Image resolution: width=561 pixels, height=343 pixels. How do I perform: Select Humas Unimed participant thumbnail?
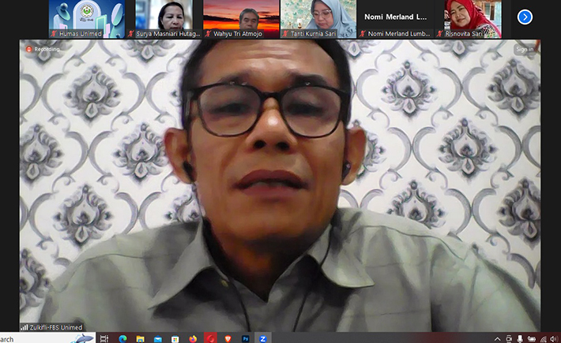click(x=87, y=19)
